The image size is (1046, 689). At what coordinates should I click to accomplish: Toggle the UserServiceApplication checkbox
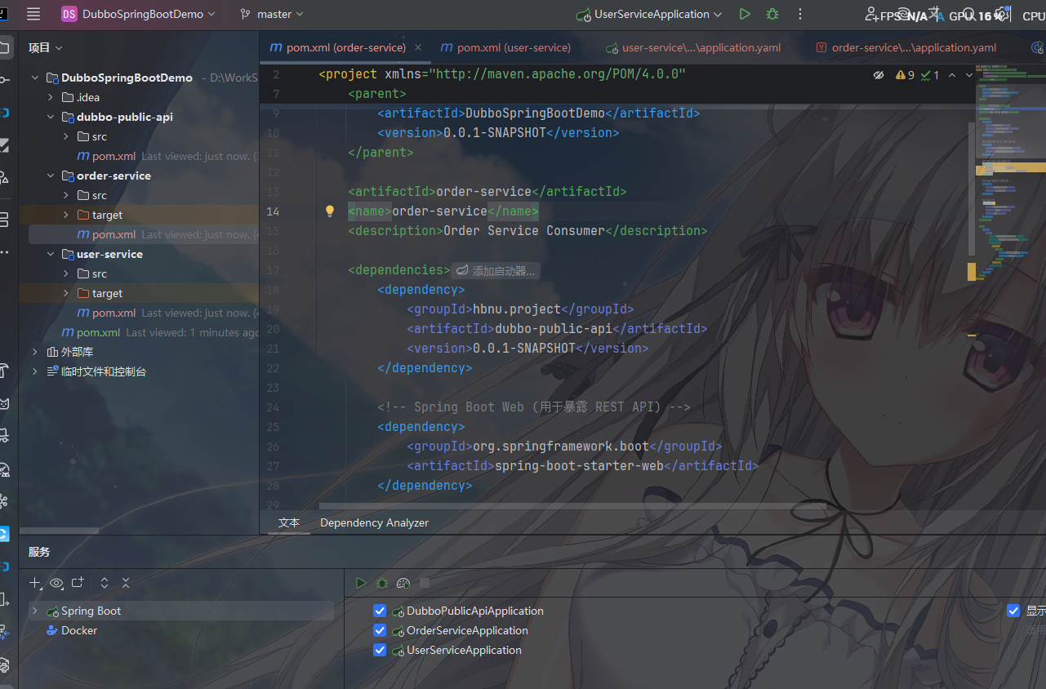click(x=380, y=650)
